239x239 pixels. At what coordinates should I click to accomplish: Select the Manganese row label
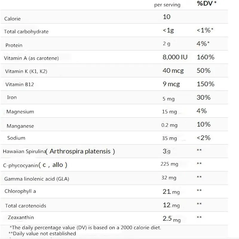(20, 126)
